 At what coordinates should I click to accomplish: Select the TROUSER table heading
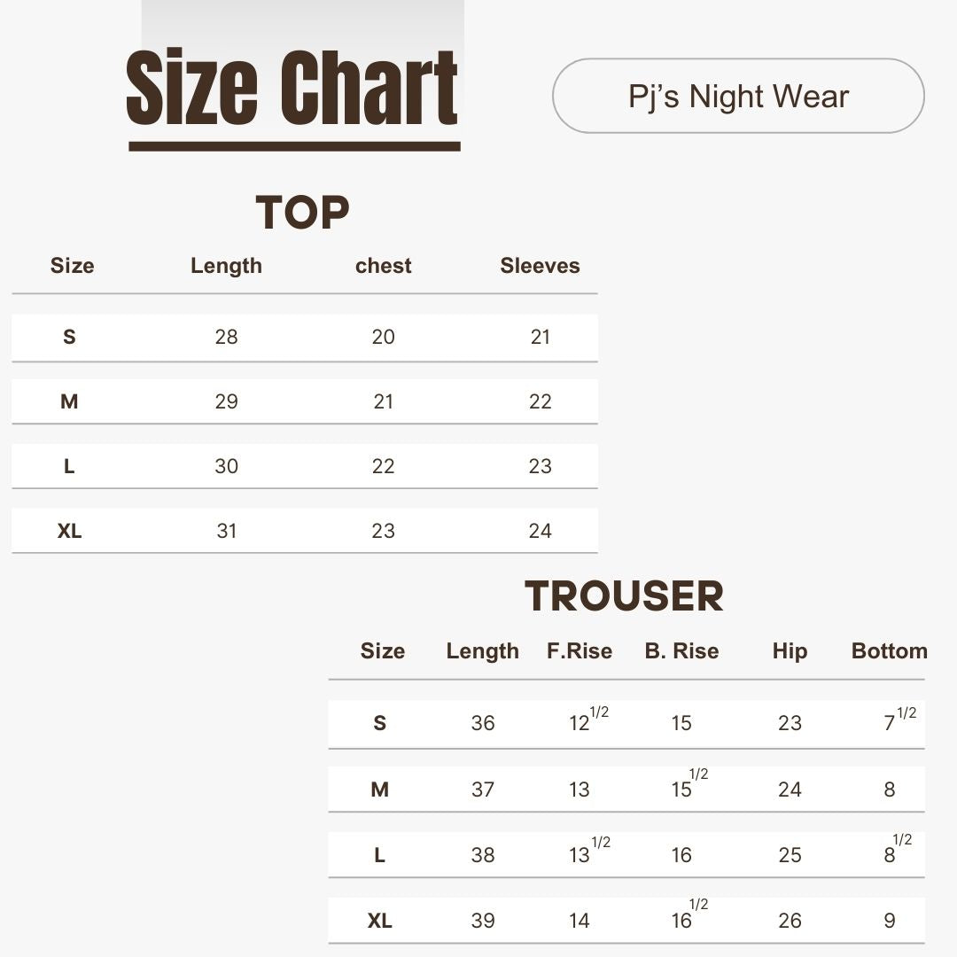coord(624,595)
